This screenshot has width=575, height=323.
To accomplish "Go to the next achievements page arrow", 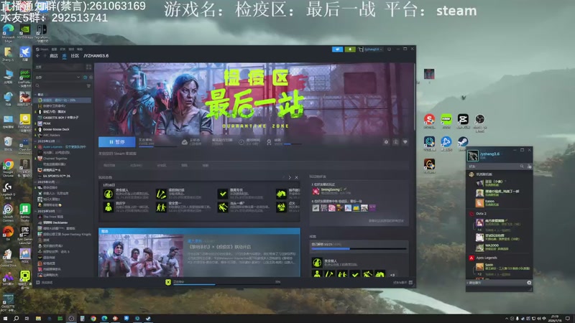I will [x=290, y=177].
